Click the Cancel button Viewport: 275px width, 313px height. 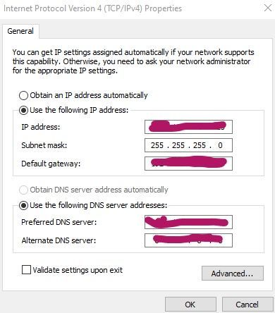click(x=248, y=305)
